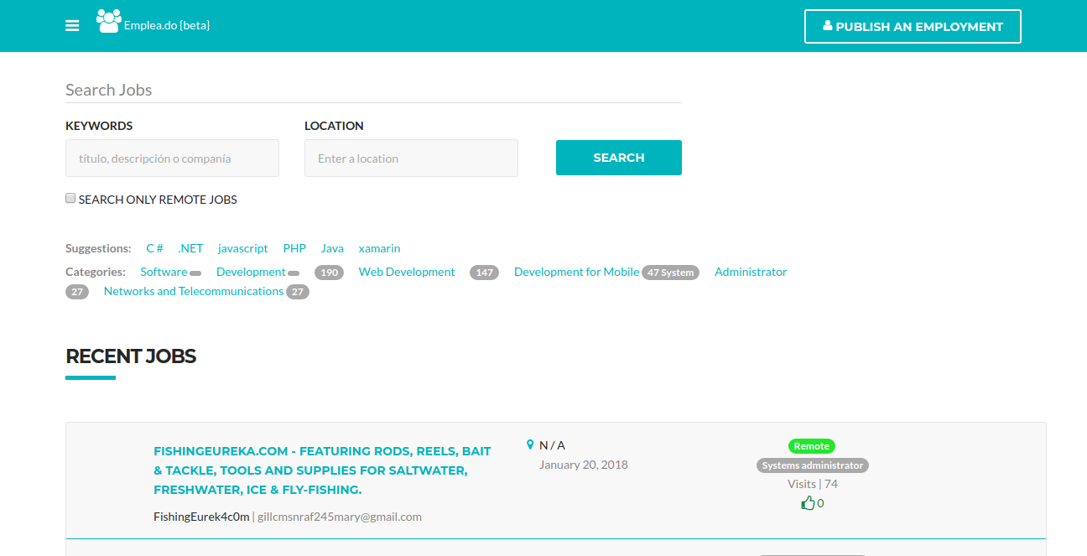This screenshot has height=556, width=1087.
Task: Click the 147 count badge
Action: 484,273
